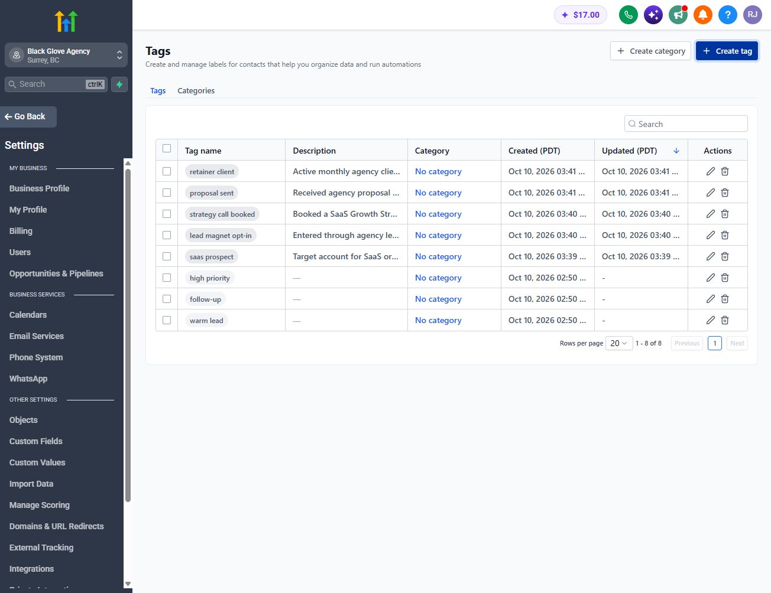Open the orange notifications bell
This screenshot has width=771, height=593.
click(x=703, y=15)
